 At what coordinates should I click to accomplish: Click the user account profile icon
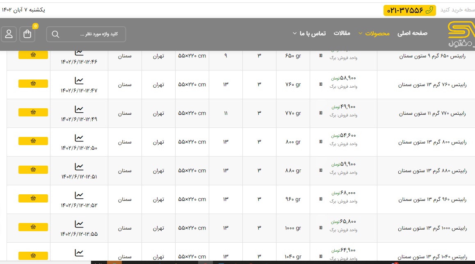coord(9,34)
